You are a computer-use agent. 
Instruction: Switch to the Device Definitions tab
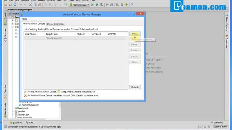[55, 24]
